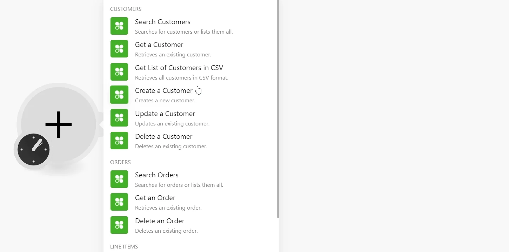The image size is (509, 252).
Task: Click 'Retrieves an existing customer.' description
Action: click(173, 55)
